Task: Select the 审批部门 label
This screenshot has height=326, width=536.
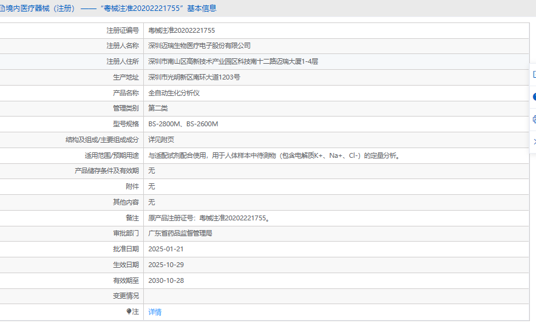Action: pyautogui.click(x=126, y=233)
